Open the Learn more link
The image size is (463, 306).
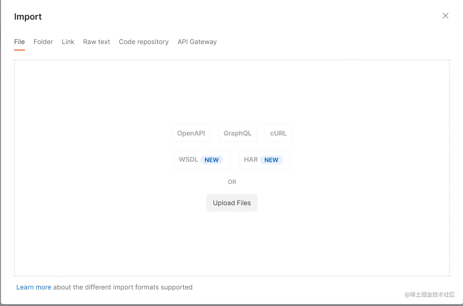(x=34, y=287)
